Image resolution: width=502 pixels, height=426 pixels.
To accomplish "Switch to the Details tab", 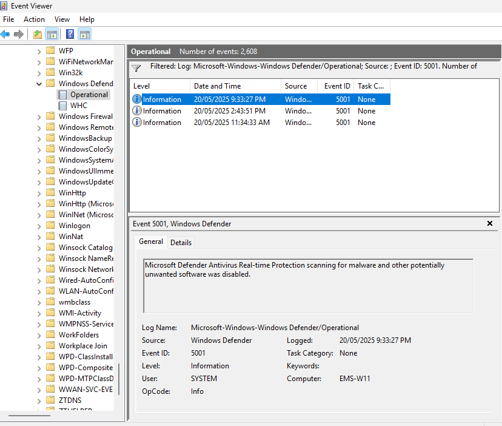I will click(x=181, y=242).
